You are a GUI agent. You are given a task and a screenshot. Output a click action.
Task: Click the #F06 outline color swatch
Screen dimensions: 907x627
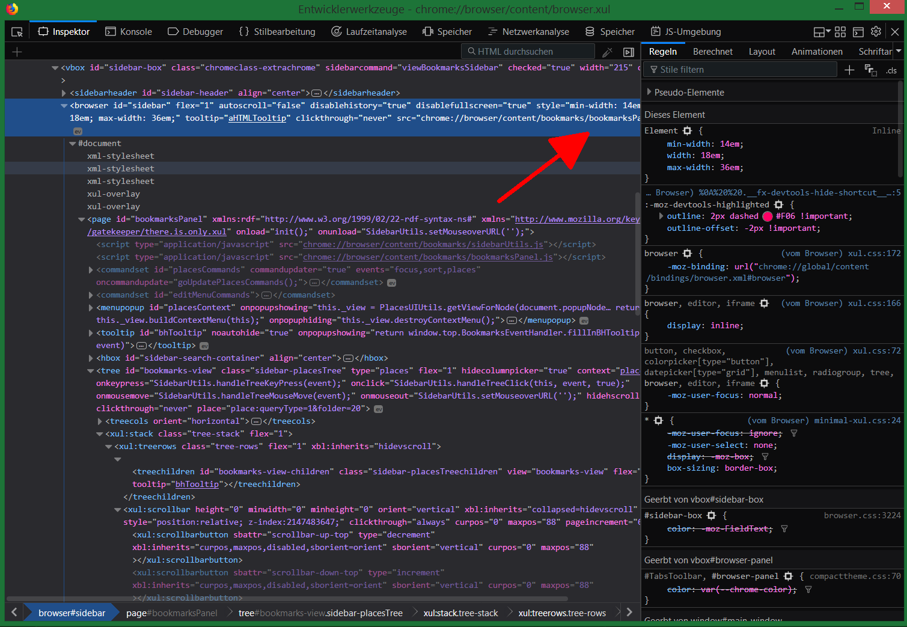768,216
